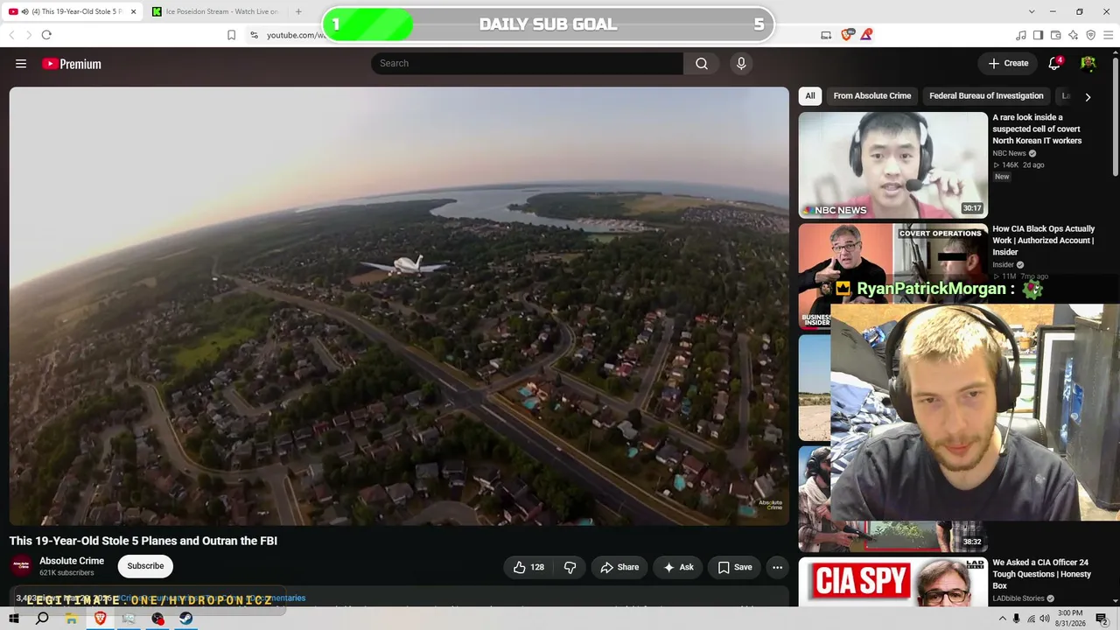Viewport: 1120px width, 630px height.
Task: Reload the page in the browser
Action: point(46,35)
